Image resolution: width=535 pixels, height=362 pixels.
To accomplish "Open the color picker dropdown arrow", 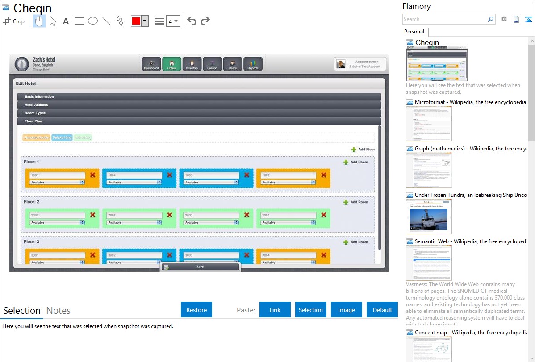I will [145, 21].
